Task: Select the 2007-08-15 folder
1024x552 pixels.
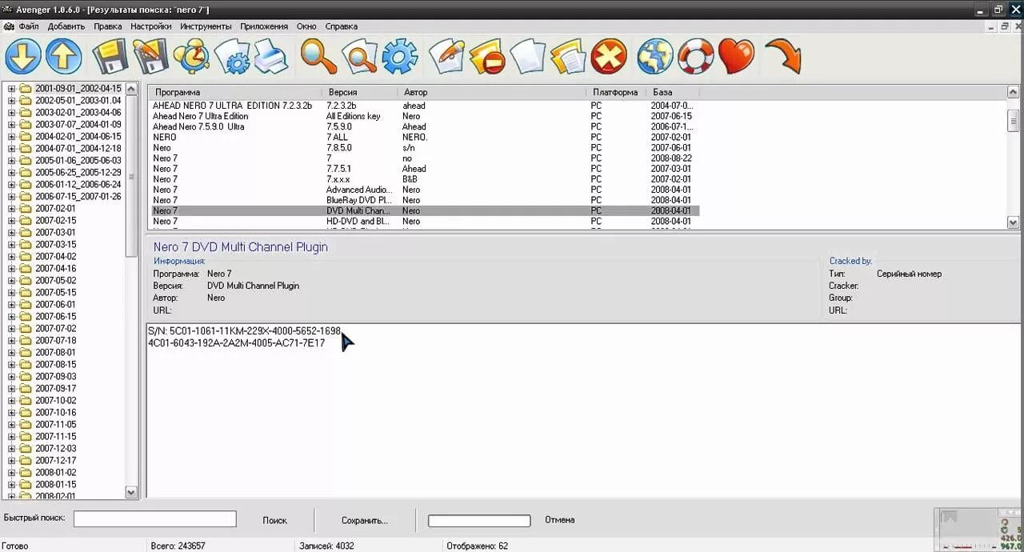Action: click(x=56, y=365)
